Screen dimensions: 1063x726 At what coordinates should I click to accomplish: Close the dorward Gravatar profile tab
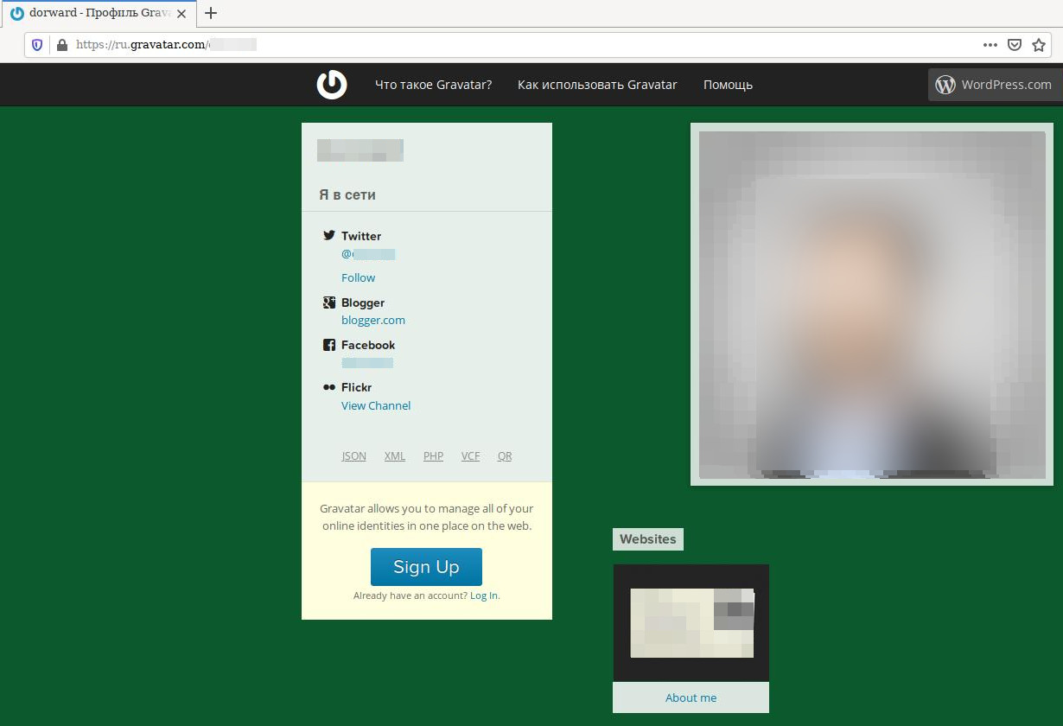(181, 14)
